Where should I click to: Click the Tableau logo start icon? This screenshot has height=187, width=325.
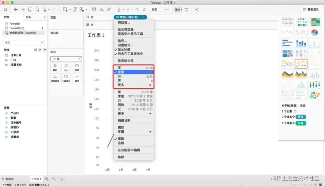(6, 9)
